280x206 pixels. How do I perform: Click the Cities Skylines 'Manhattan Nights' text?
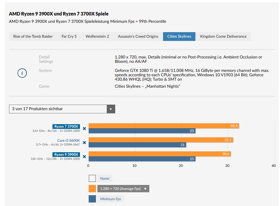(147, 86)
